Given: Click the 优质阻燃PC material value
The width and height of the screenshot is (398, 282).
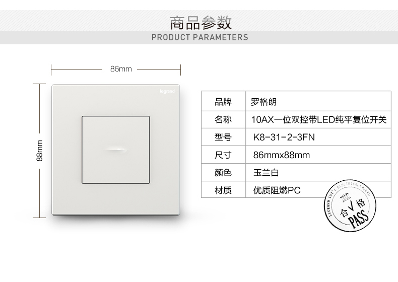Looking at the screenshot, I should click(277, 191).
